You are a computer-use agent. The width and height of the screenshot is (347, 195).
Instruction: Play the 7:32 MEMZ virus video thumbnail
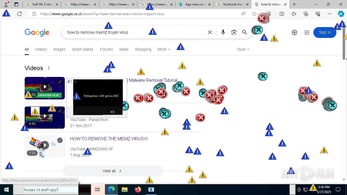pos(45,147)
